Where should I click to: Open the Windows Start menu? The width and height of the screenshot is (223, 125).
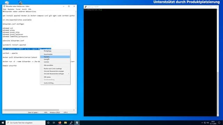point(3,123)
